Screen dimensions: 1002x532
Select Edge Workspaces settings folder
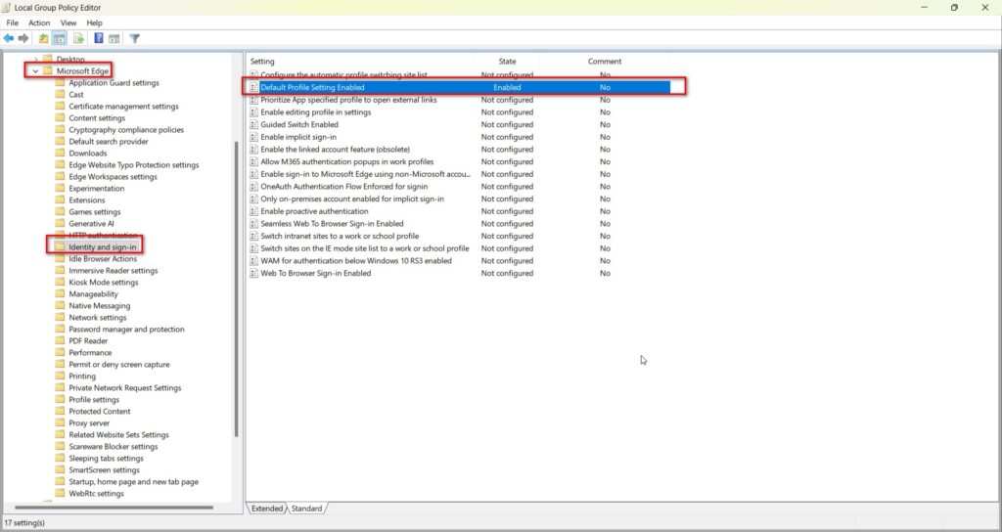pyautogui.click(x=113, y=176)
